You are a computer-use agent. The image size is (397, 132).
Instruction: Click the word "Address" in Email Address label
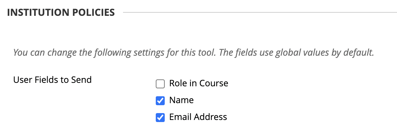click(x=211, y=117)
